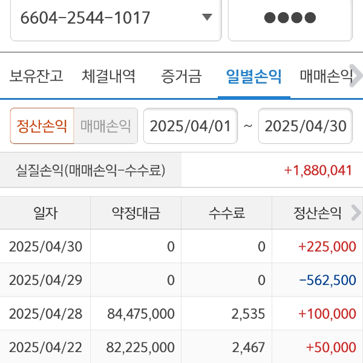Expand more columns with the header arrow
The width and height of the screenshot is (363, 363).
356,213
